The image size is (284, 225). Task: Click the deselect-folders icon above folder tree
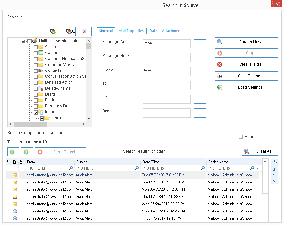click(x=70, y=31)
